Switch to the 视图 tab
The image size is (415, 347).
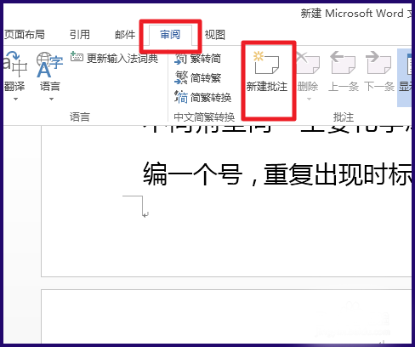[x=215, y=35]
